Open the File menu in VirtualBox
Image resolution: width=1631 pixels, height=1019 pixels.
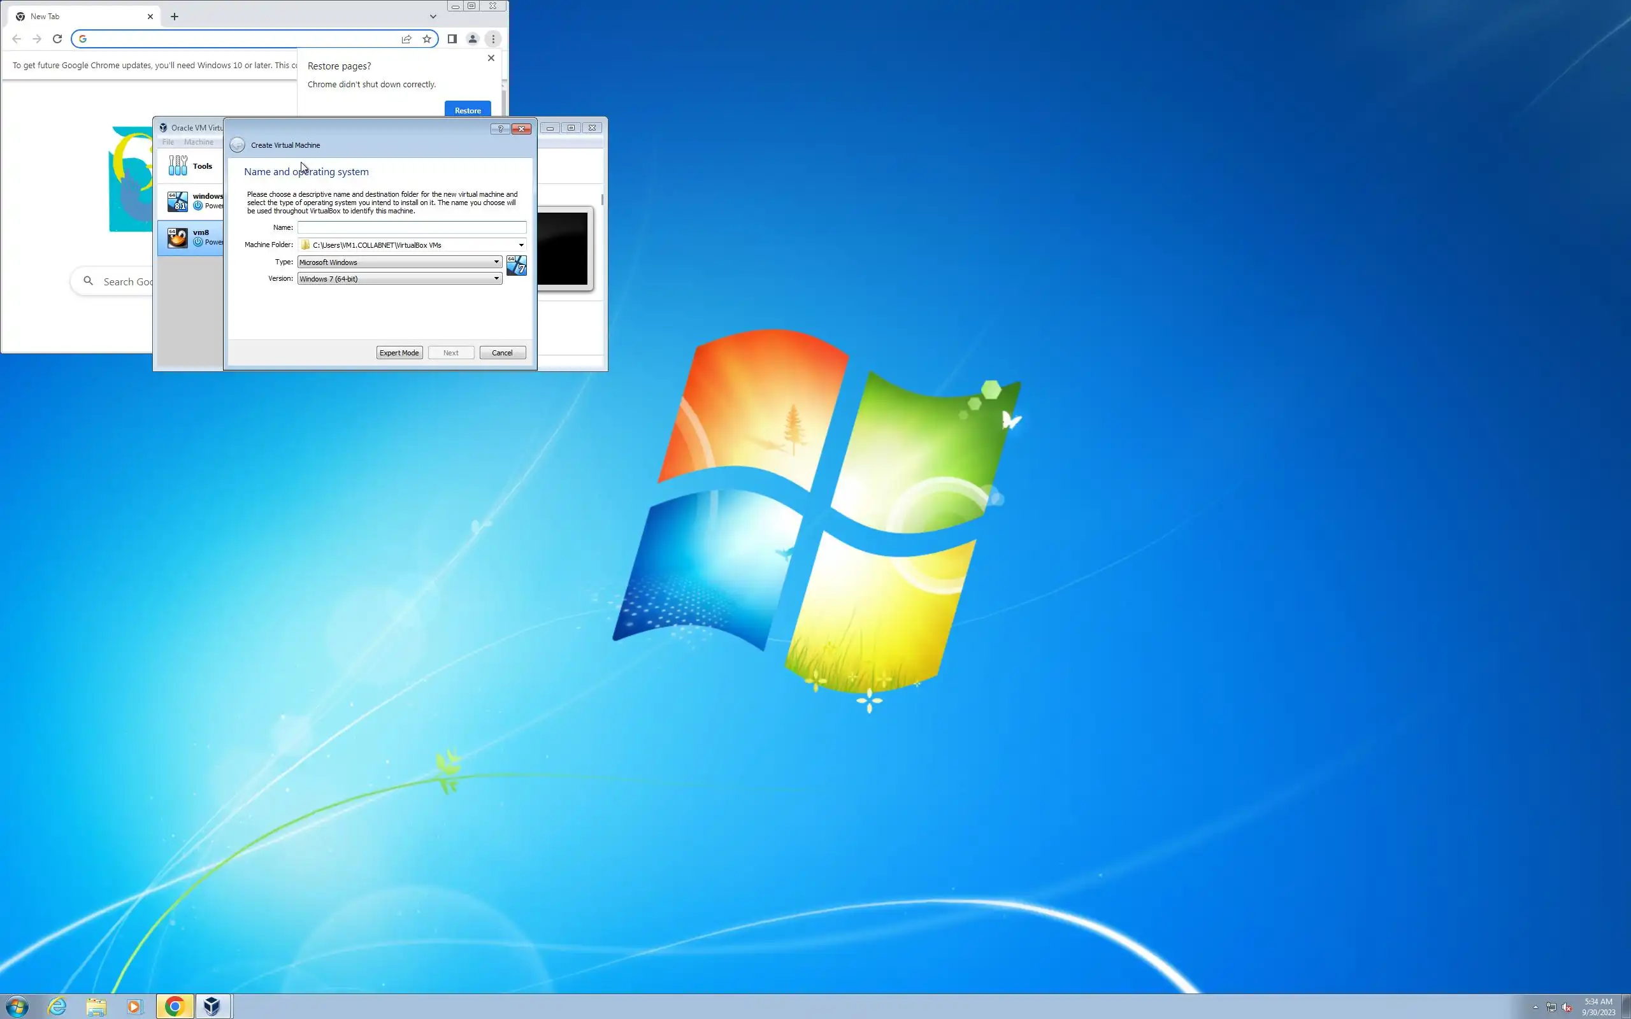coord(168,142)
